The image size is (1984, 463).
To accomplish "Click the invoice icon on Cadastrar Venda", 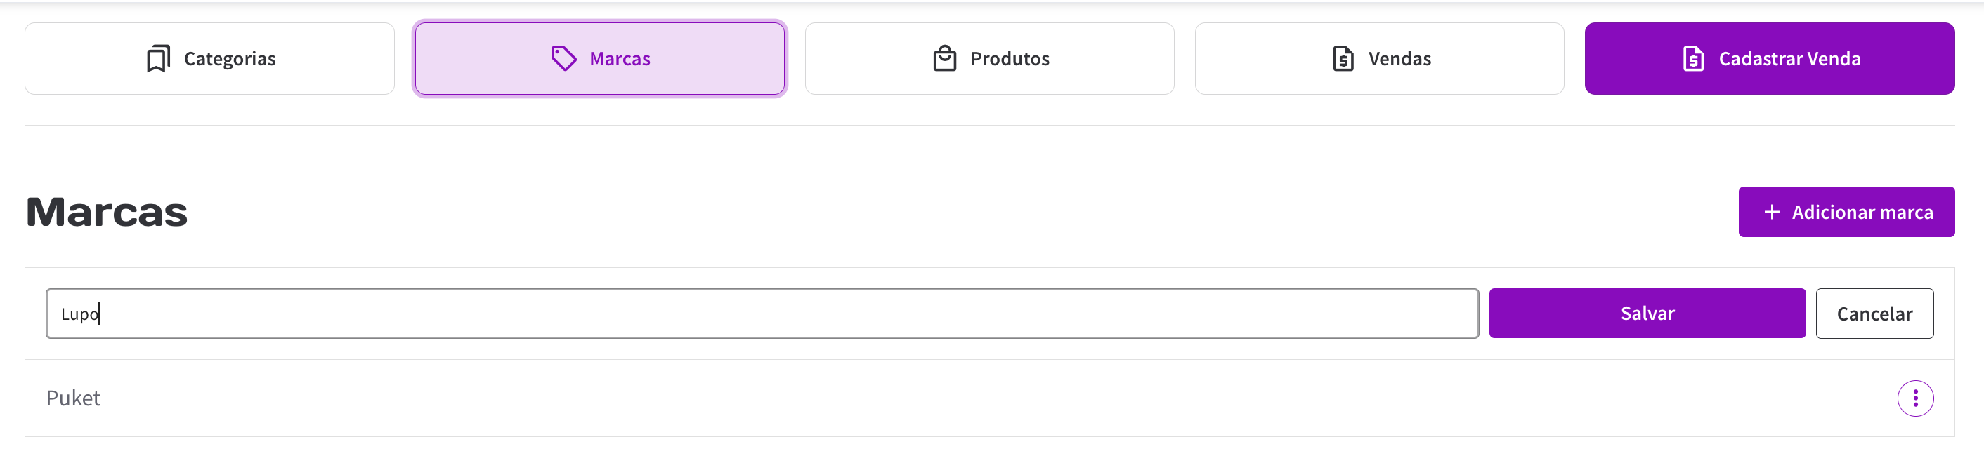I will tap(1693, 58).
